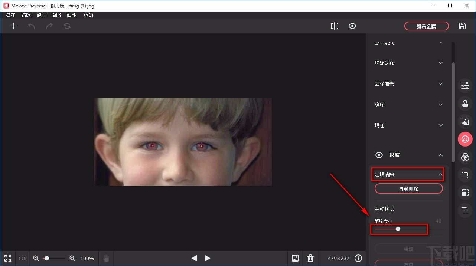Click the 手動模式 label

pyautogui.click(x=384, y=209)
